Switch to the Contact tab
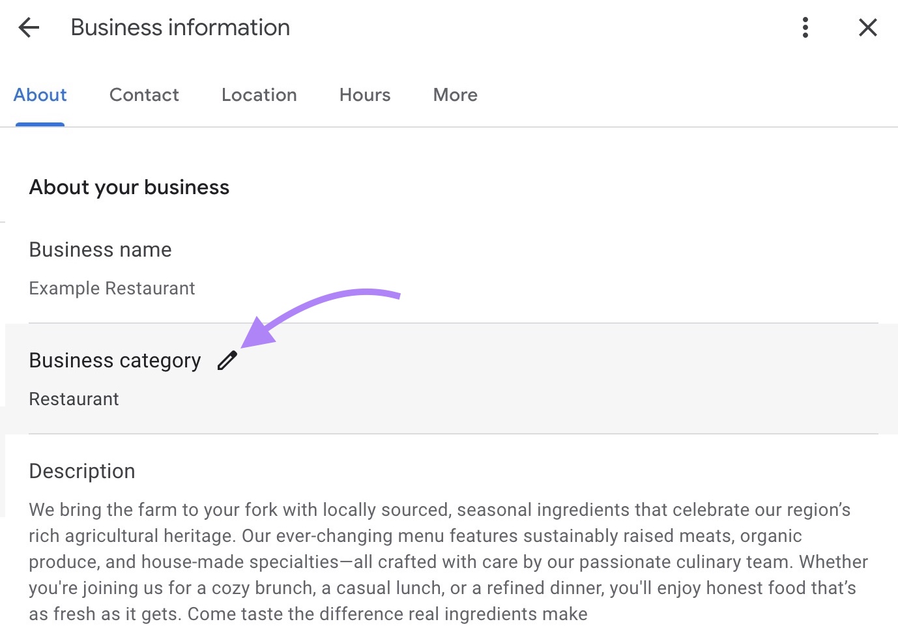This screenshot has width=898, height=639. tap(144, 95)
